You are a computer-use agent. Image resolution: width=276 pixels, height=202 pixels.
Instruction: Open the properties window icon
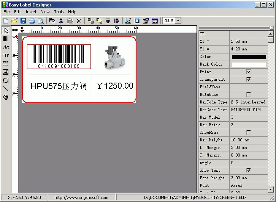pos(146,21)
